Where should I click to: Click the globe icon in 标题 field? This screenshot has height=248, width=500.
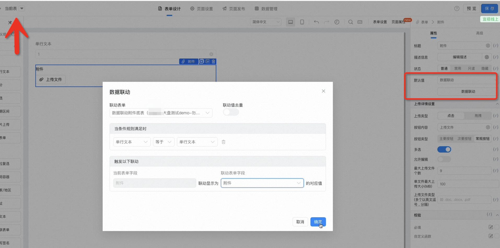point(488,46)
